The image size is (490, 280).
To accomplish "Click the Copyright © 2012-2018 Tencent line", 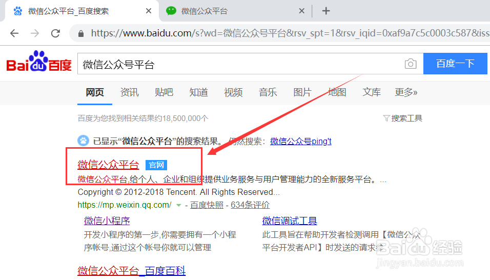I will click(x=178, y=192).
